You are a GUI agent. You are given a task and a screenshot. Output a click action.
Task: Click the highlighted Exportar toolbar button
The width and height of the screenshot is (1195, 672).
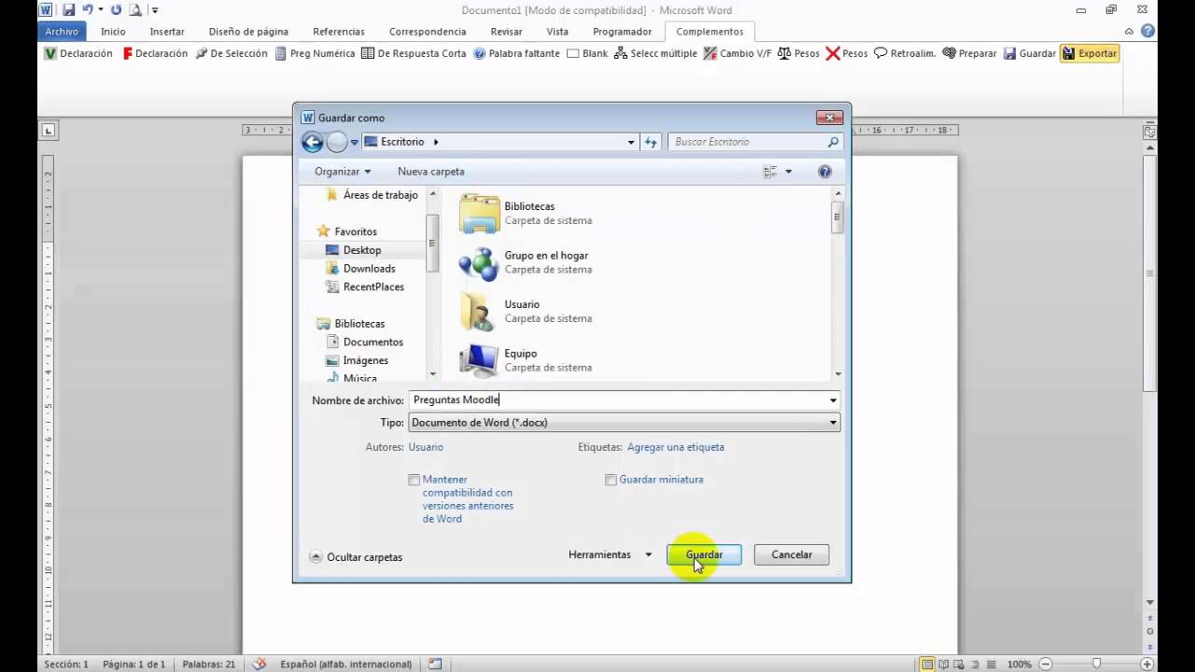(1089, 53)
